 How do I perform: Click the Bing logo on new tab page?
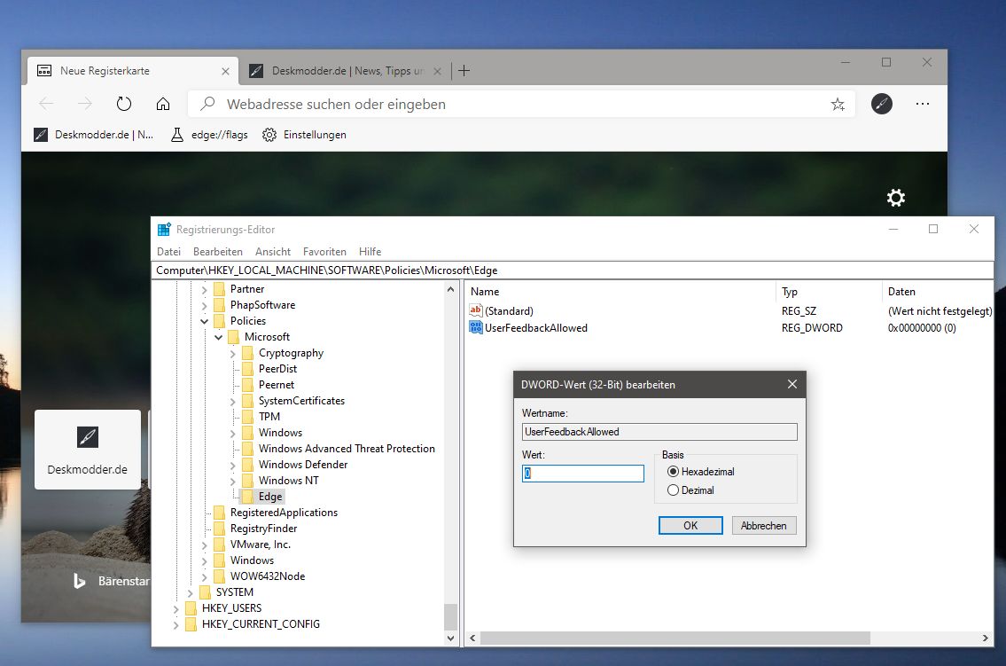tap(80, 581)
